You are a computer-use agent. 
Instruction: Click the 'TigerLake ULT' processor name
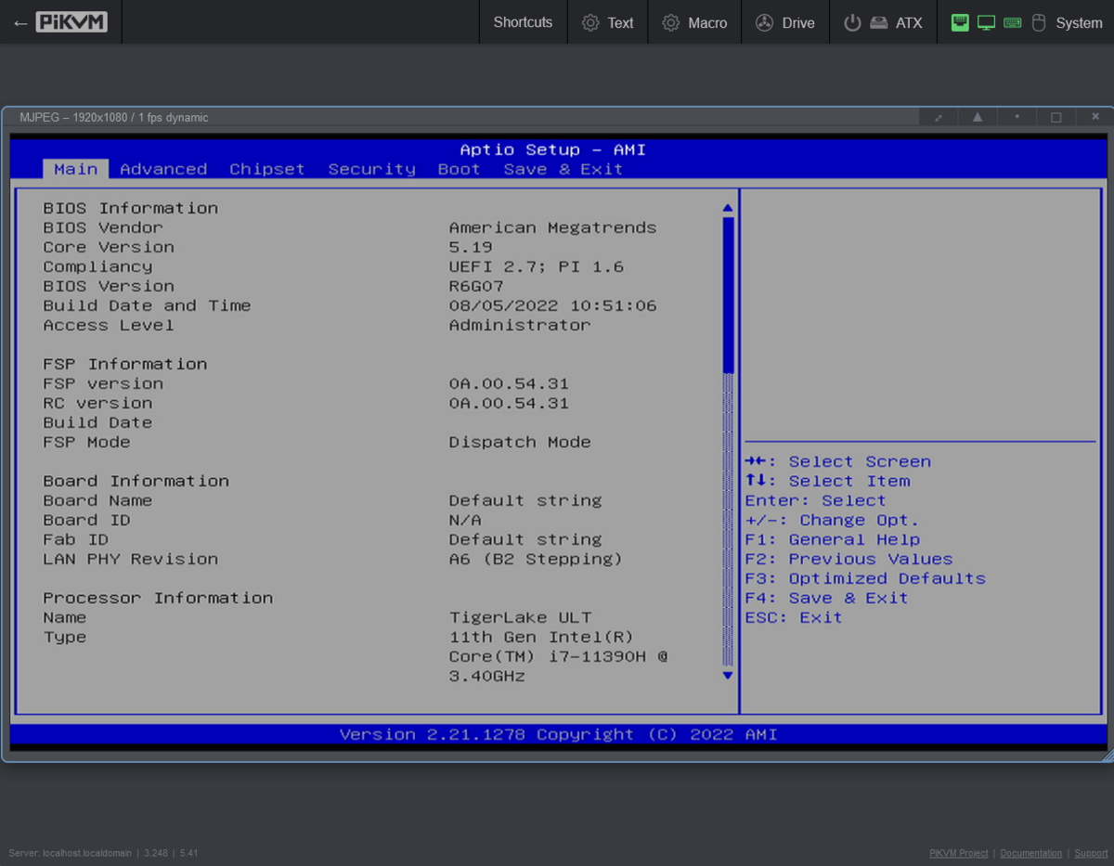pyautogui.click(x=520, y=617)
